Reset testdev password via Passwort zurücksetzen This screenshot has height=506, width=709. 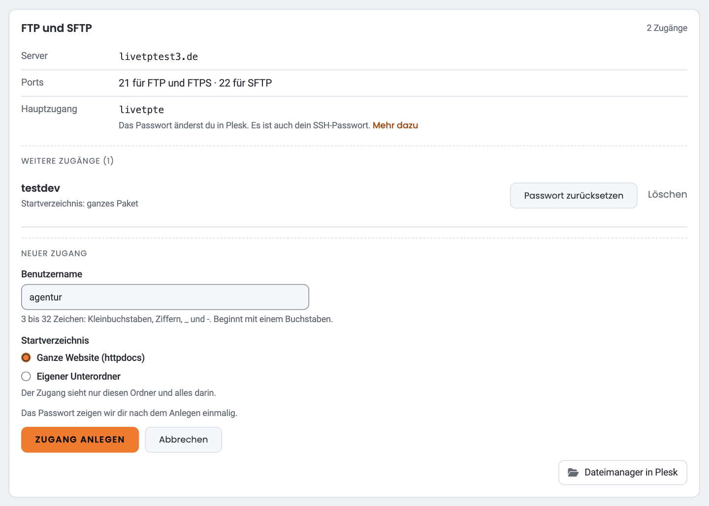[x=574, y=196]
